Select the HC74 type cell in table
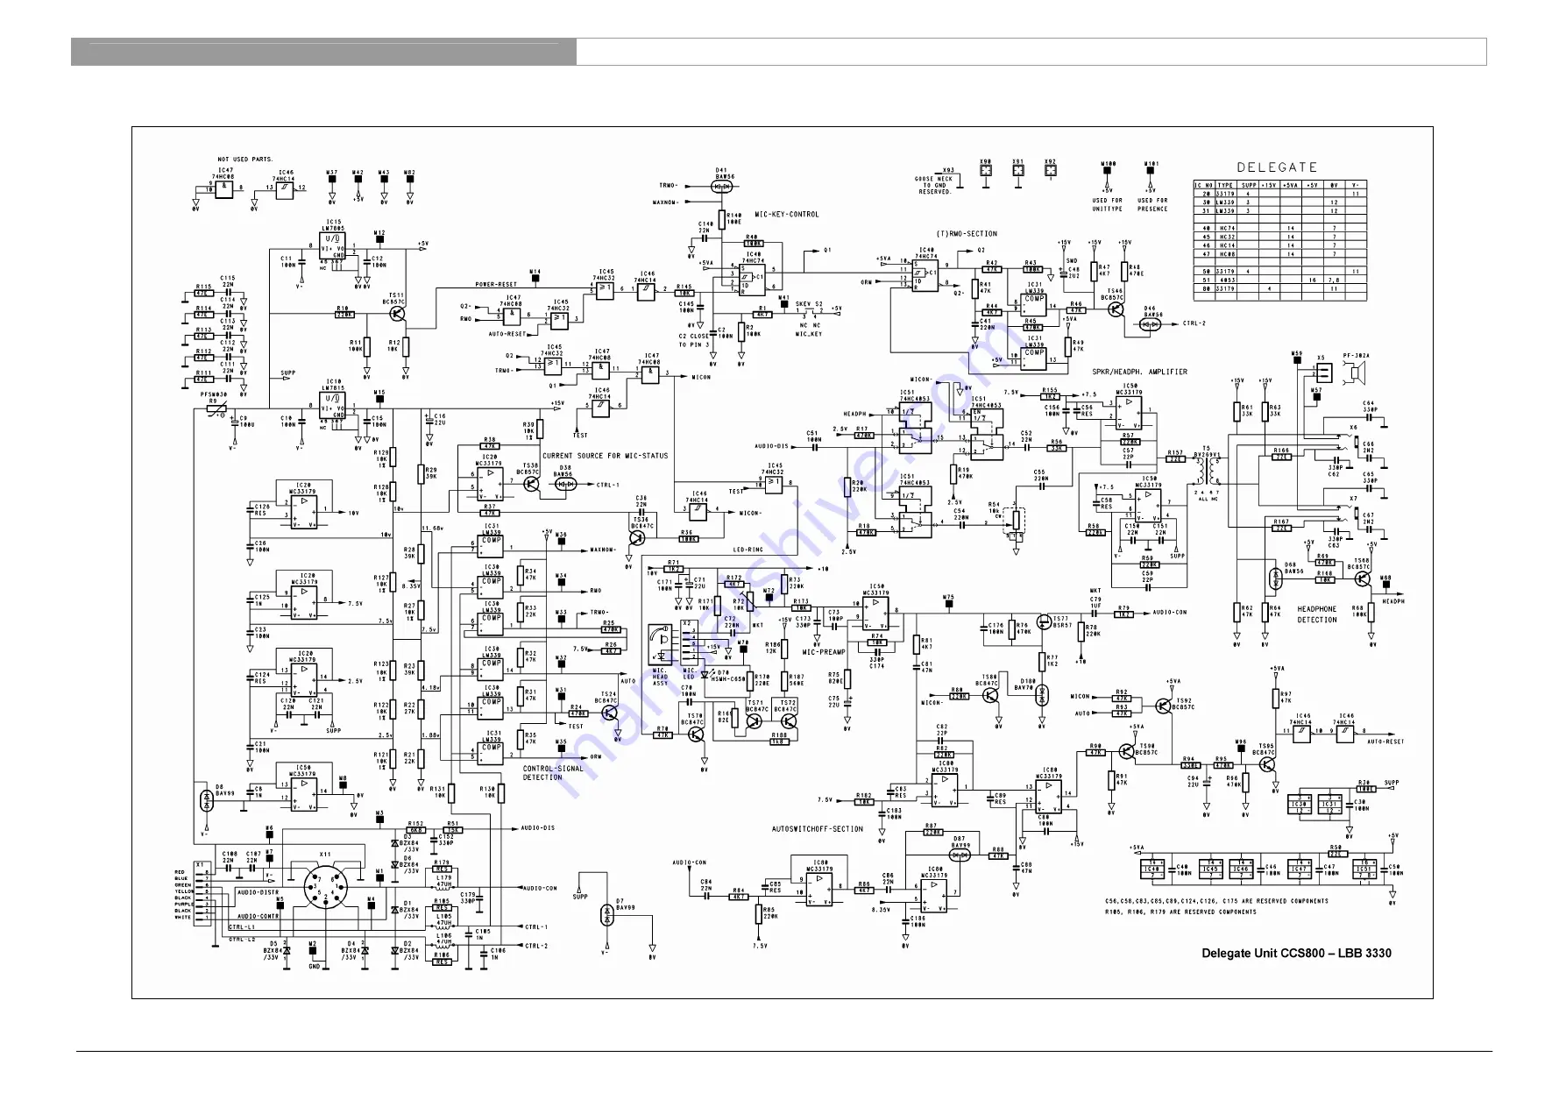1566x1107 pixels. pos(1225,228)
